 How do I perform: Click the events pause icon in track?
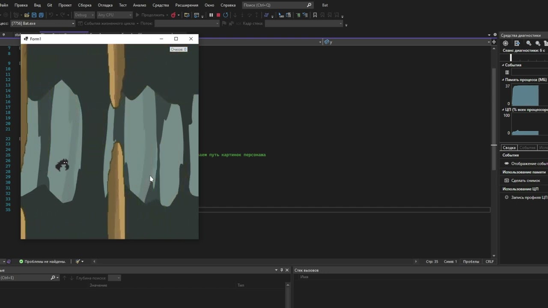pyautogui.click(x=507, y=72)
